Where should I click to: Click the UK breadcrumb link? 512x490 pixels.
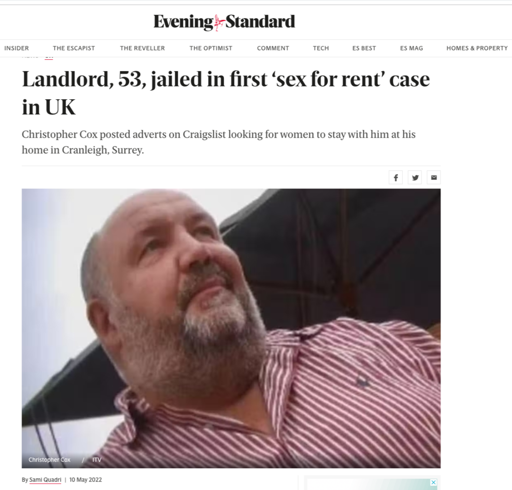click(x=49, y=57)
